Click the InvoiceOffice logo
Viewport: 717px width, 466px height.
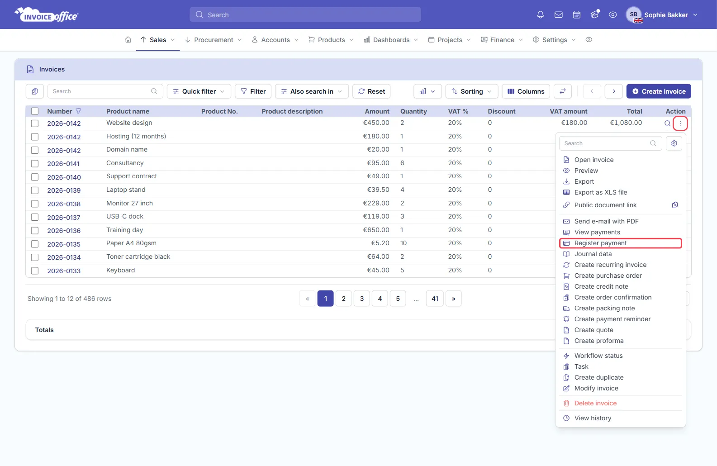point(47,15)
